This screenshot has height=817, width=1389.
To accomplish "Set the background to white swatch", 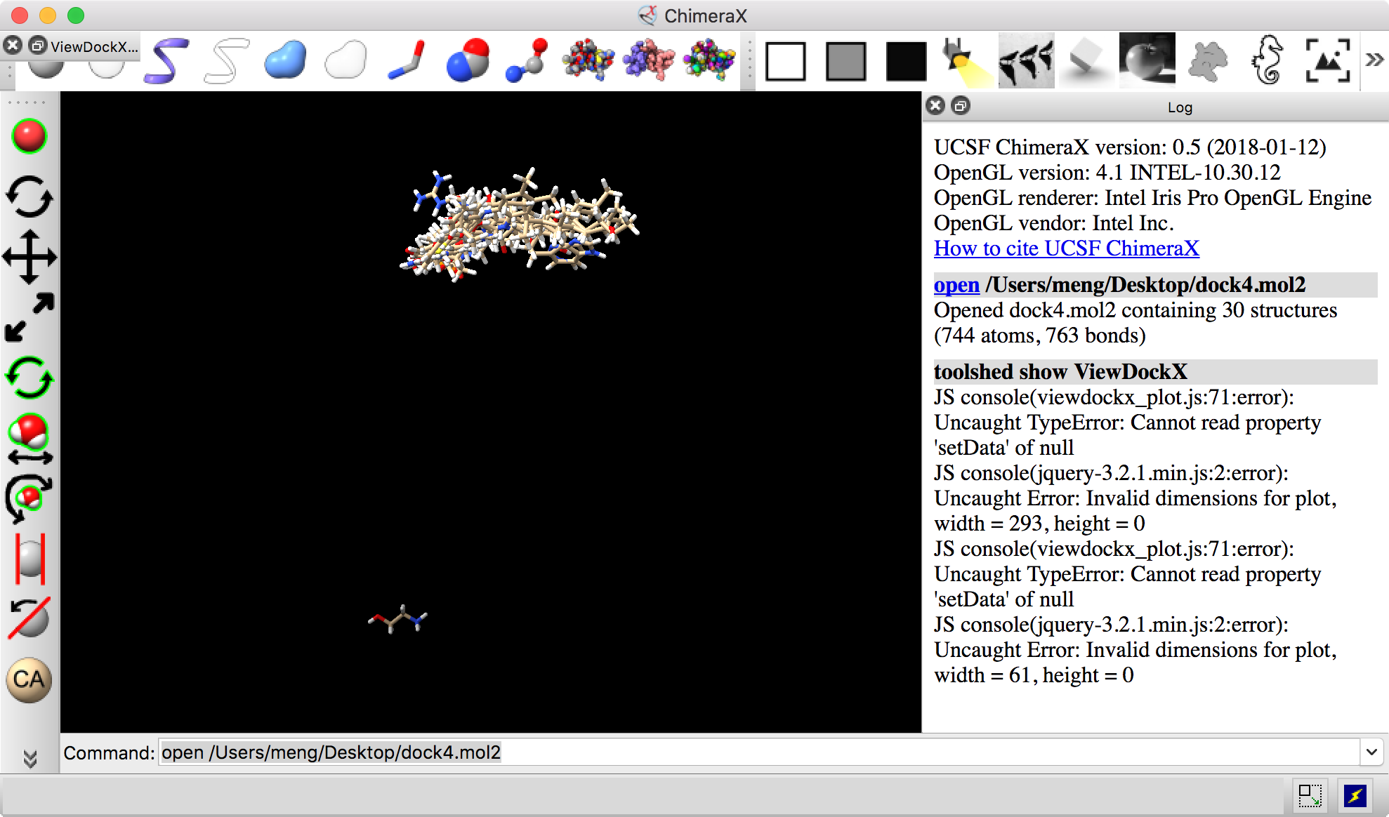I will pyautogui.click(x=785, y=62).
